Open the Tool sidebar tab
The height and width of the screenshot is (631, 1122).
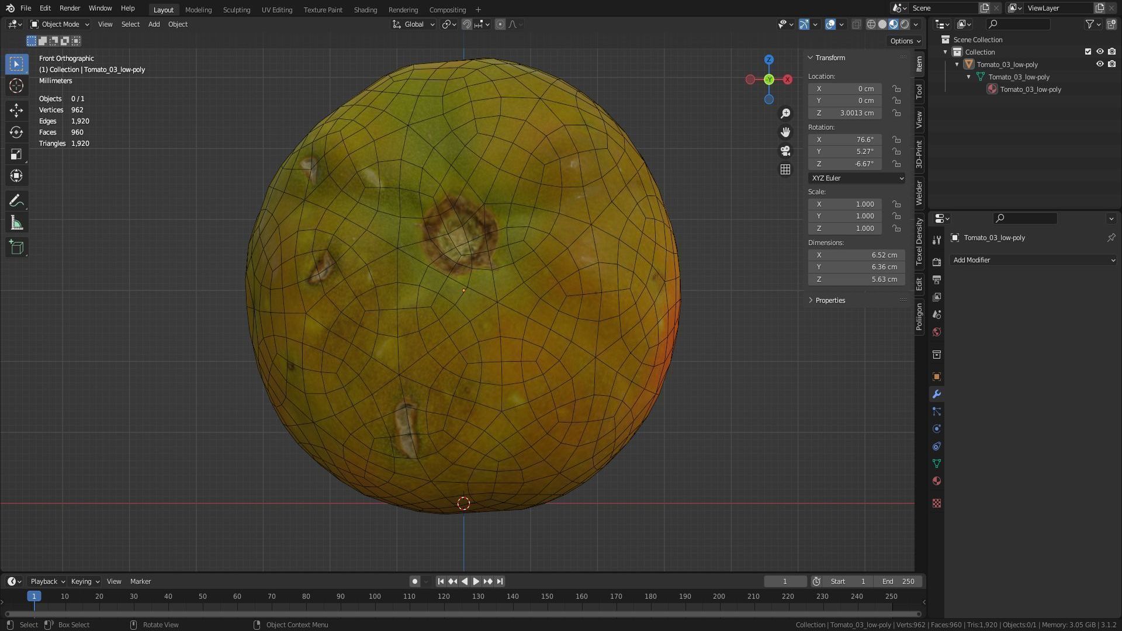[x=919, y=91]
